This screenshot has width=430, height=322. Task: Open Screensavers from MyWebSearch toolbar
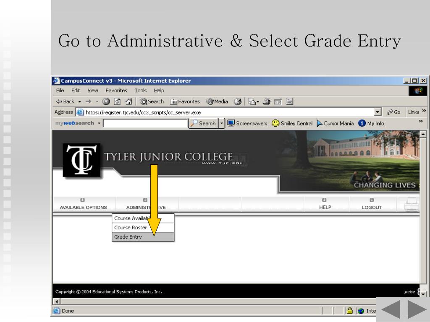point(247,124)
